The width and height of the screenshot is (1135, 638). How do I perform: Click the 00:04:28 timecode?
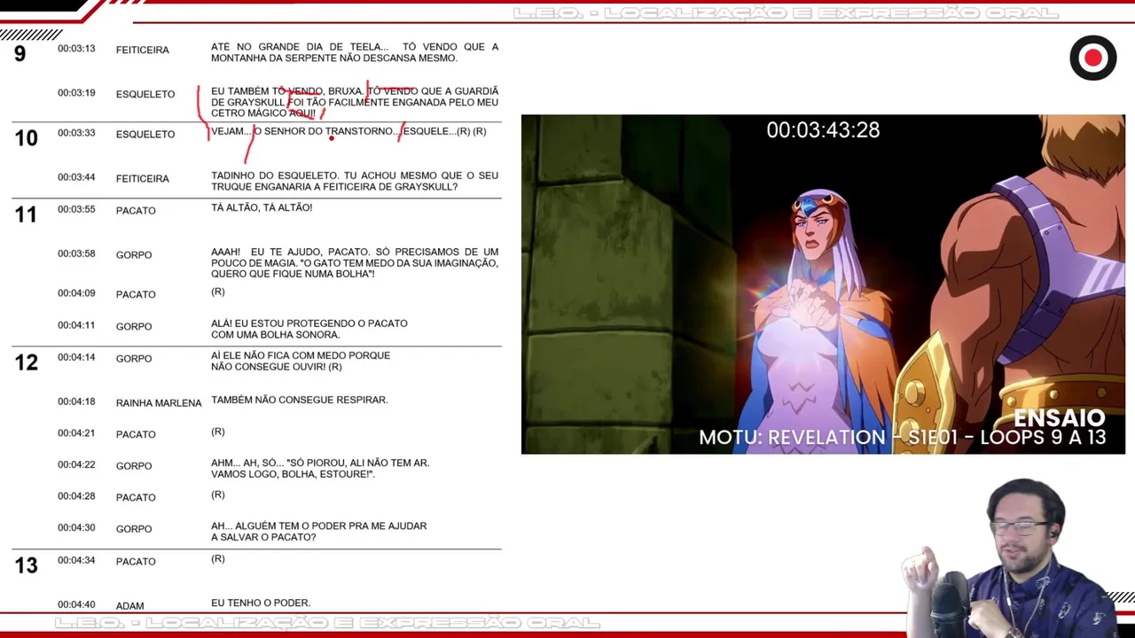pyautogui.click(x=76, y=496)
